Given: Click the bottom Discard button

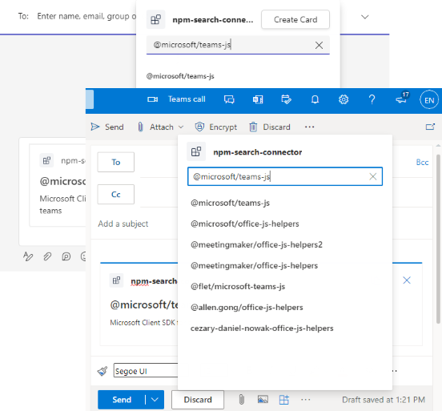Looking at the screenshot, I should click(198, 400).
